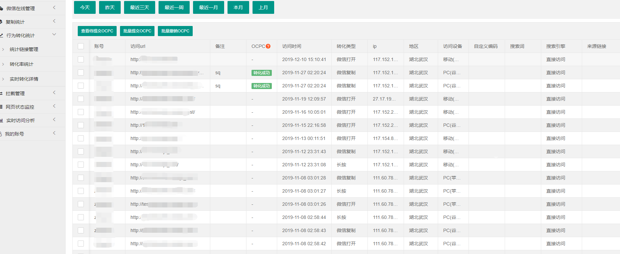Click the 访问设备 column header

[x=453, y=46]
